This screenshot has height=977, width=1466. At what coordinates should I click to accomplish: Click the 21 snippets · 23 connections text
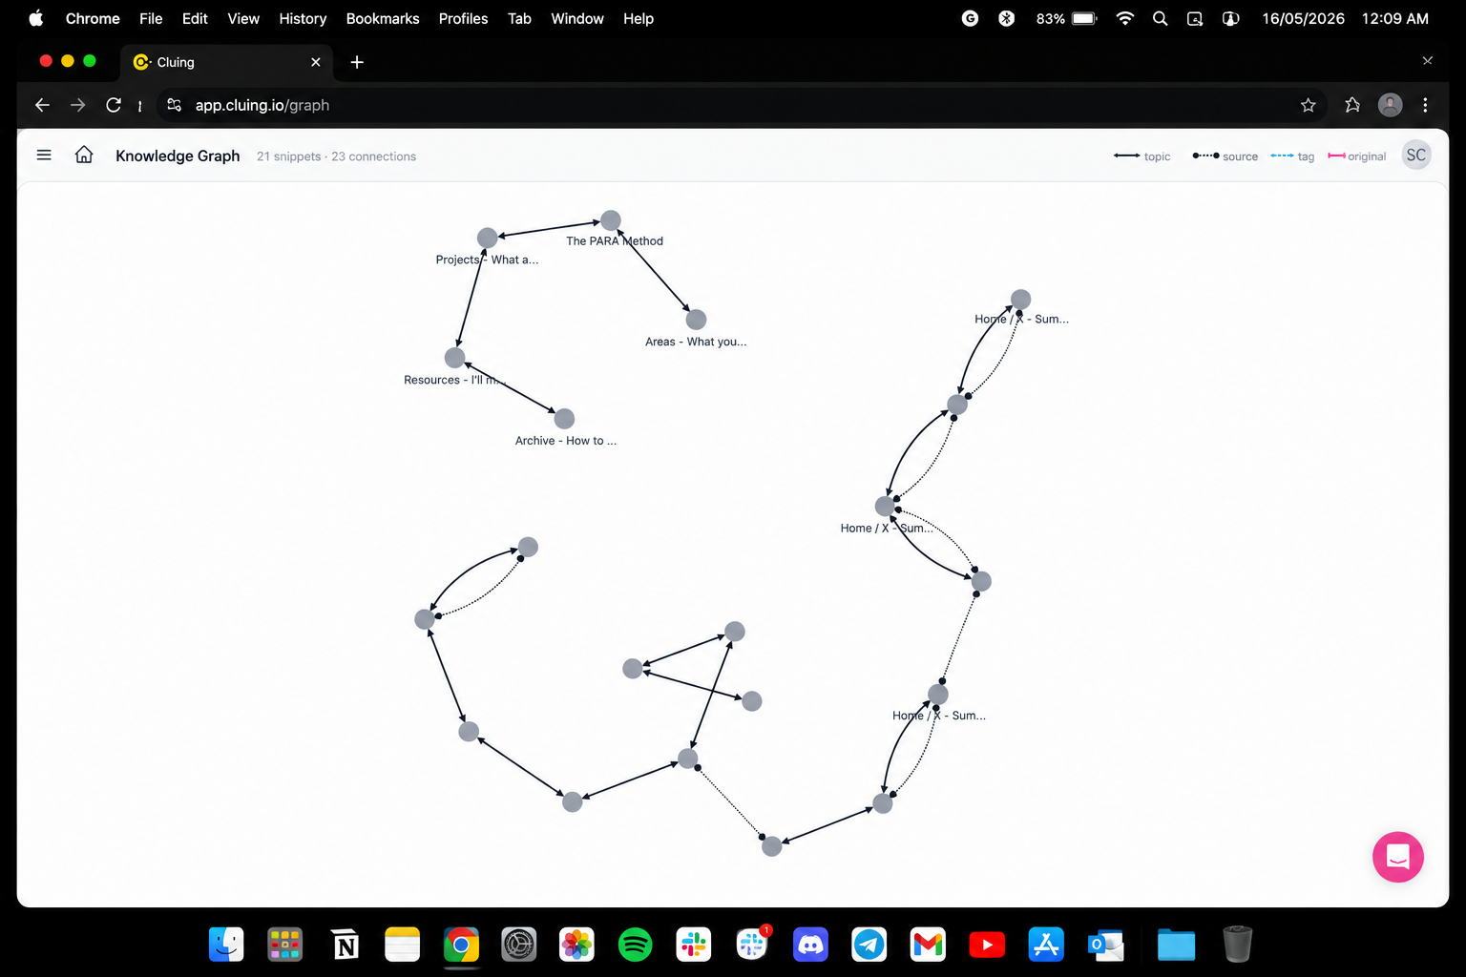336,156
